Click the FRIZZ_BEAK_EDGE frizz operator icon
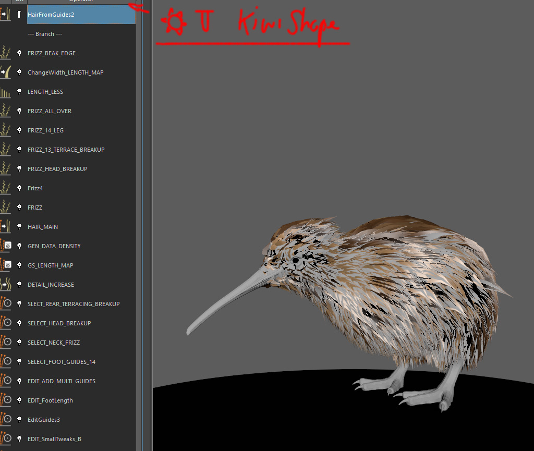534x451 pixels. pyautogui.click(x=6, y=53)
